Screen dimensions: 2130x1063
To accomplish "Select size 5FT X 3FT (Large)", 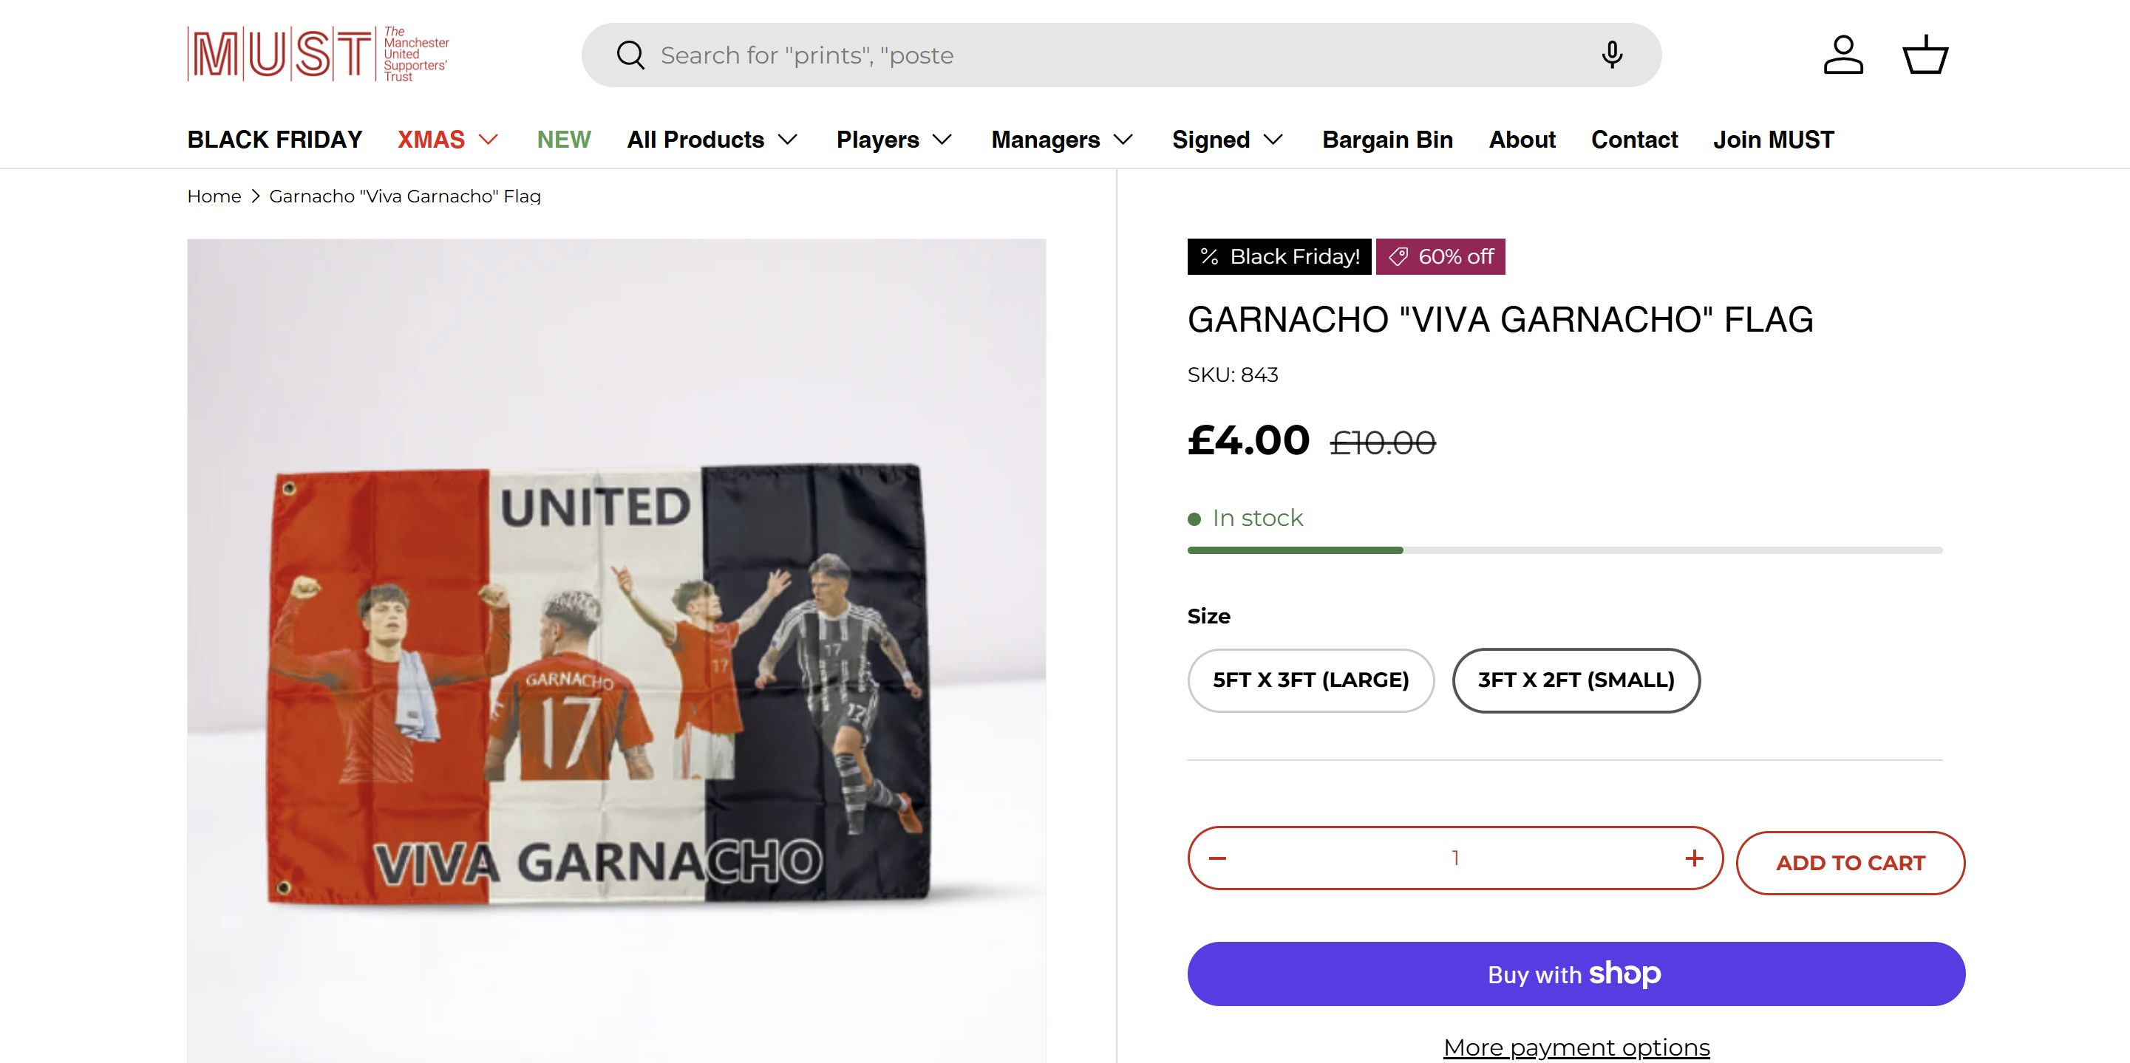I will 1310,680.
